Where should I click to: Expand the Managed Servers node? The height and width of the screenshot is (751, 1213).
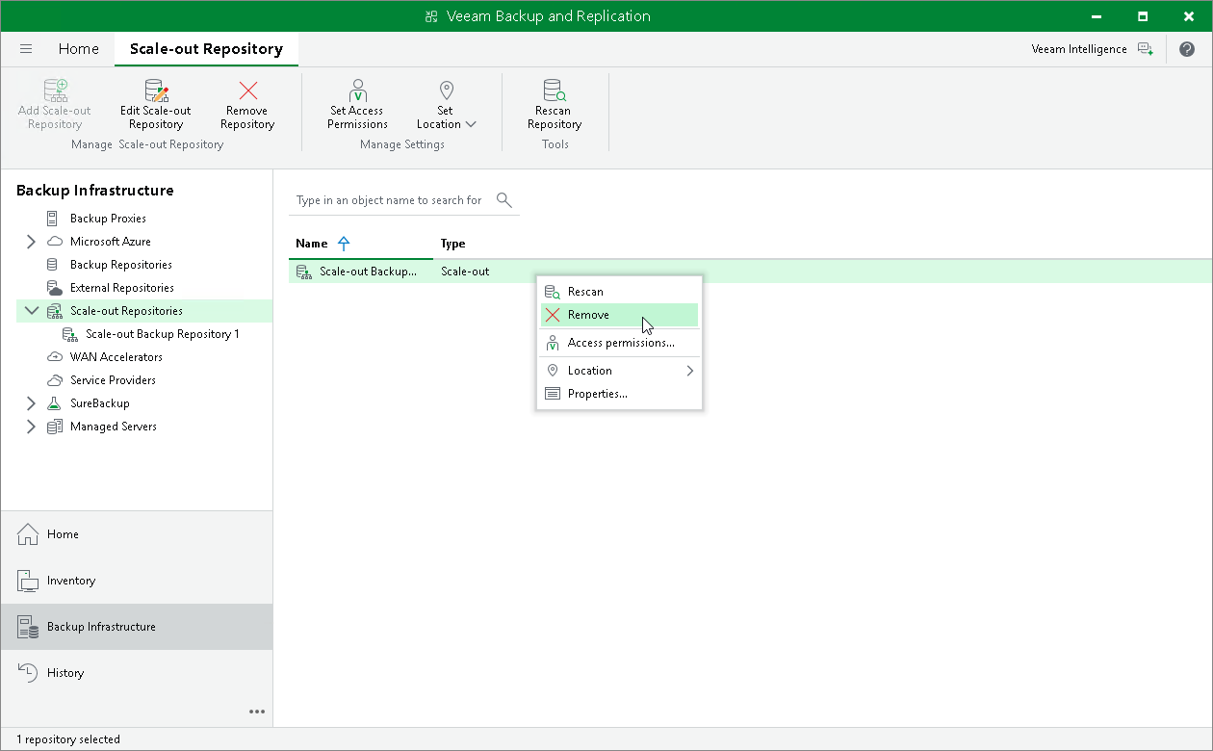[31, 427]
